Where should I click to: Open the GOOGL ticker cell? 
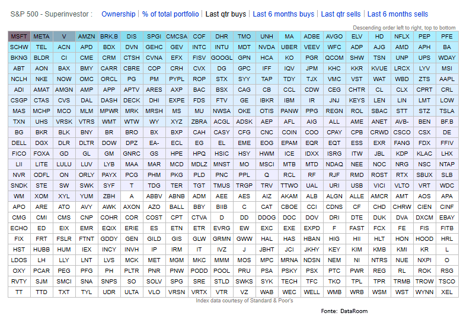point(222,57)
